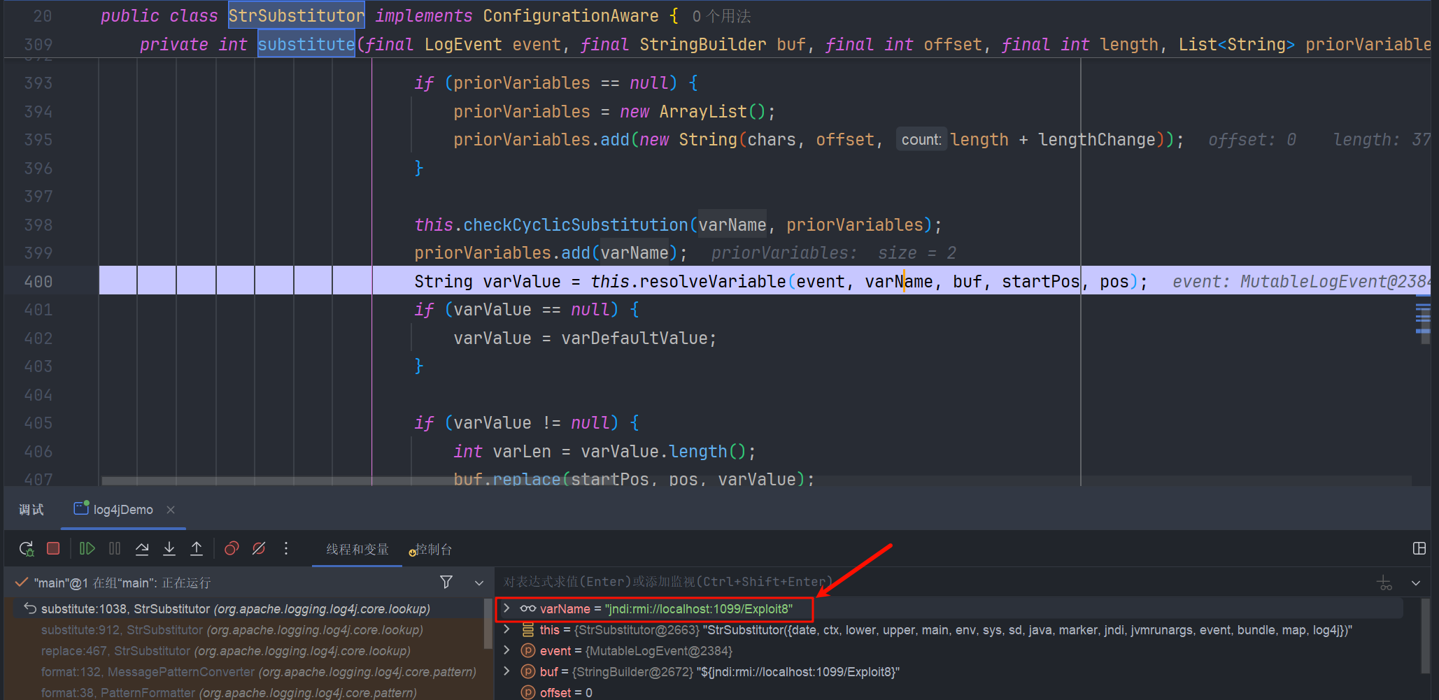
Task: Open the debug tool window label
Action: click(x=31, y=510)
